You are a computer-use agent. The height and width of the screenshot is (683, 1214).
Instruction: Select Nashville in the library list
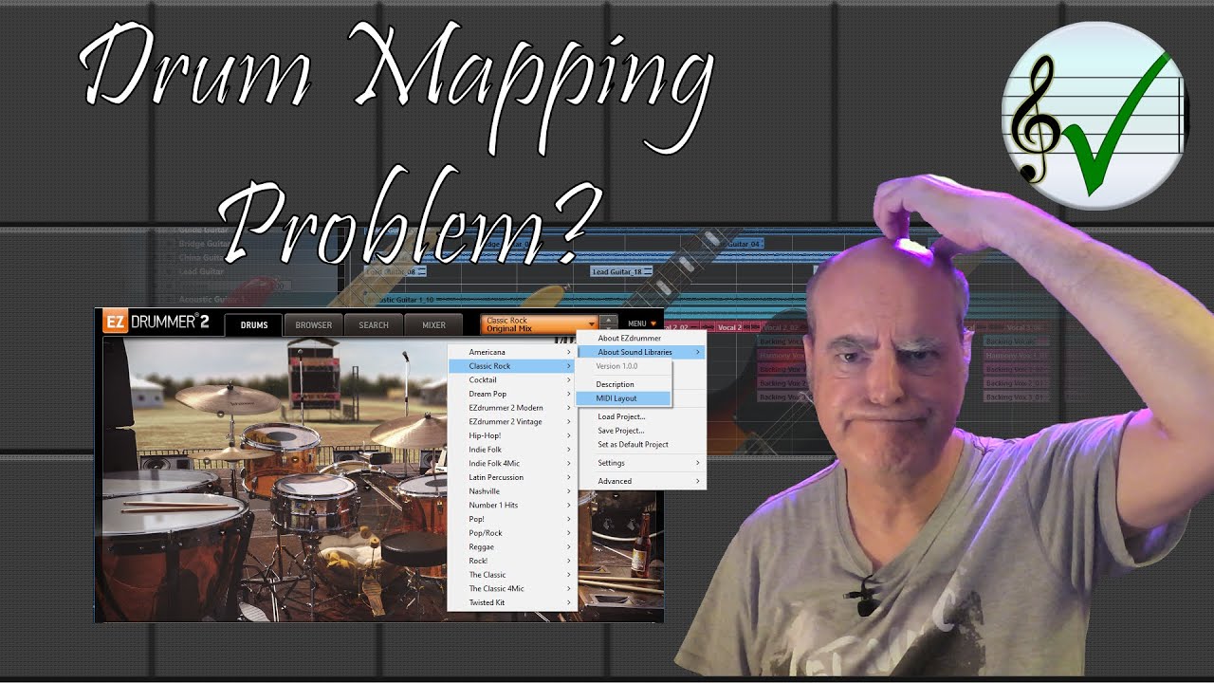(x=511, y=491)
